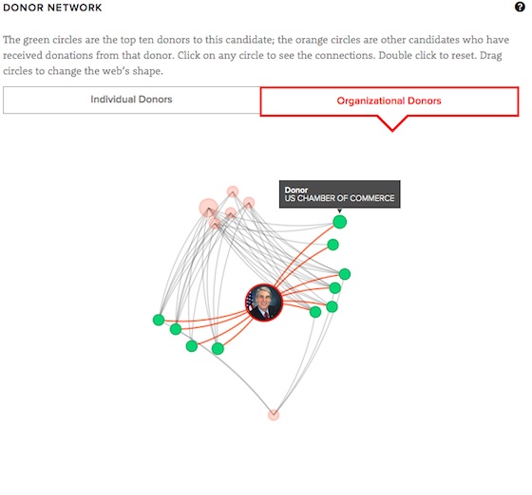Click the rightmost green donor circle
This screenshot has height=495, width=532.
point(344,274)
